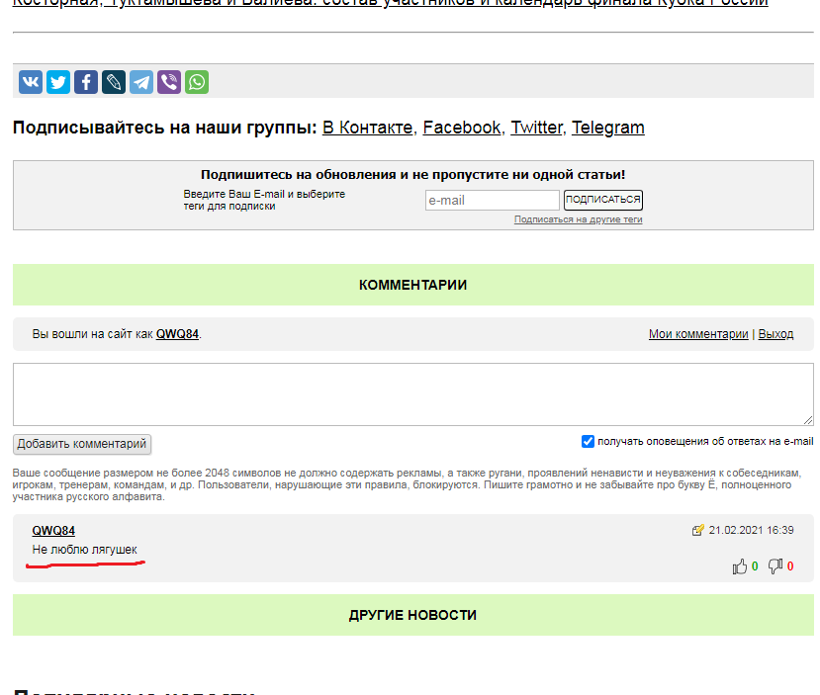
Task: Share the article via WhatsApp icon
Action: pyautogui.click(x=197, y=82)
